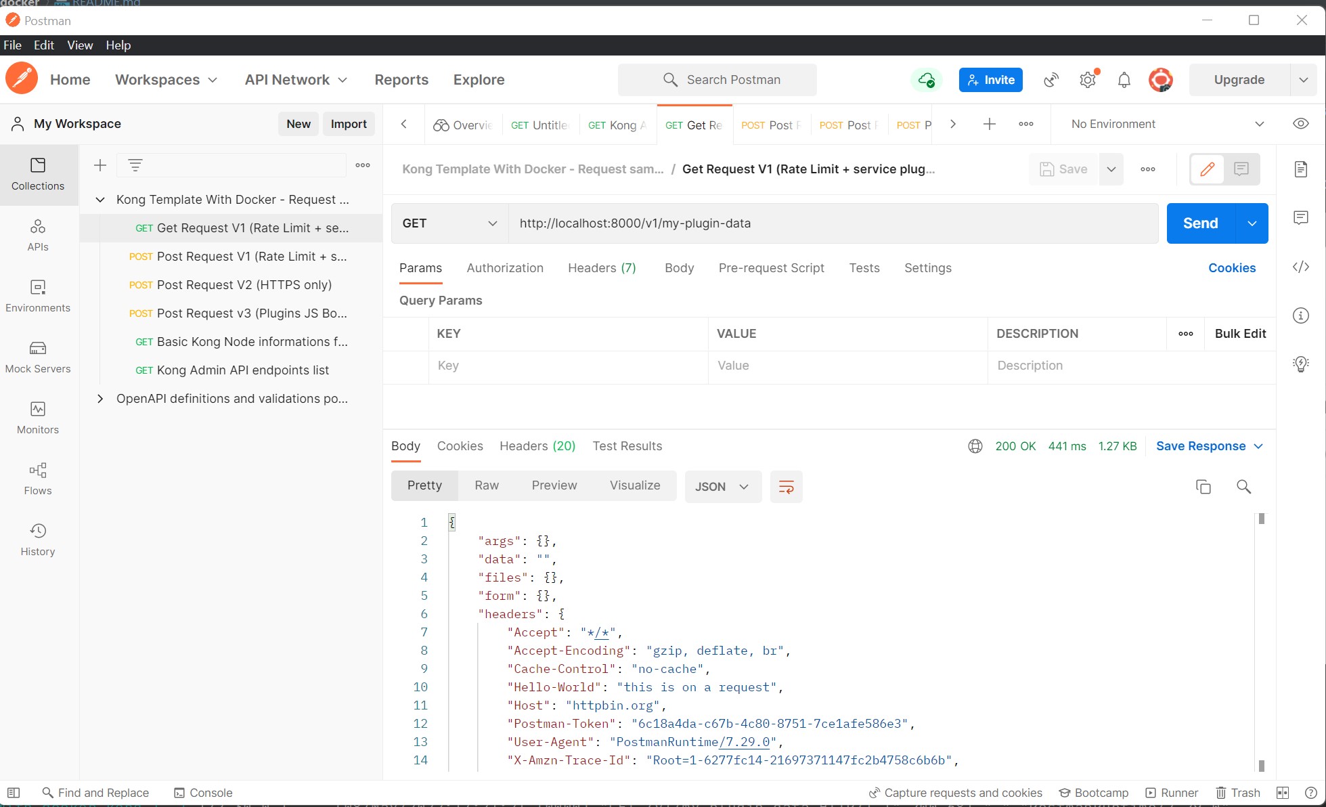The height and width of the screenshot is (807, 1326).
Task: Open the History sidebar panel
Action: (38, 540)
